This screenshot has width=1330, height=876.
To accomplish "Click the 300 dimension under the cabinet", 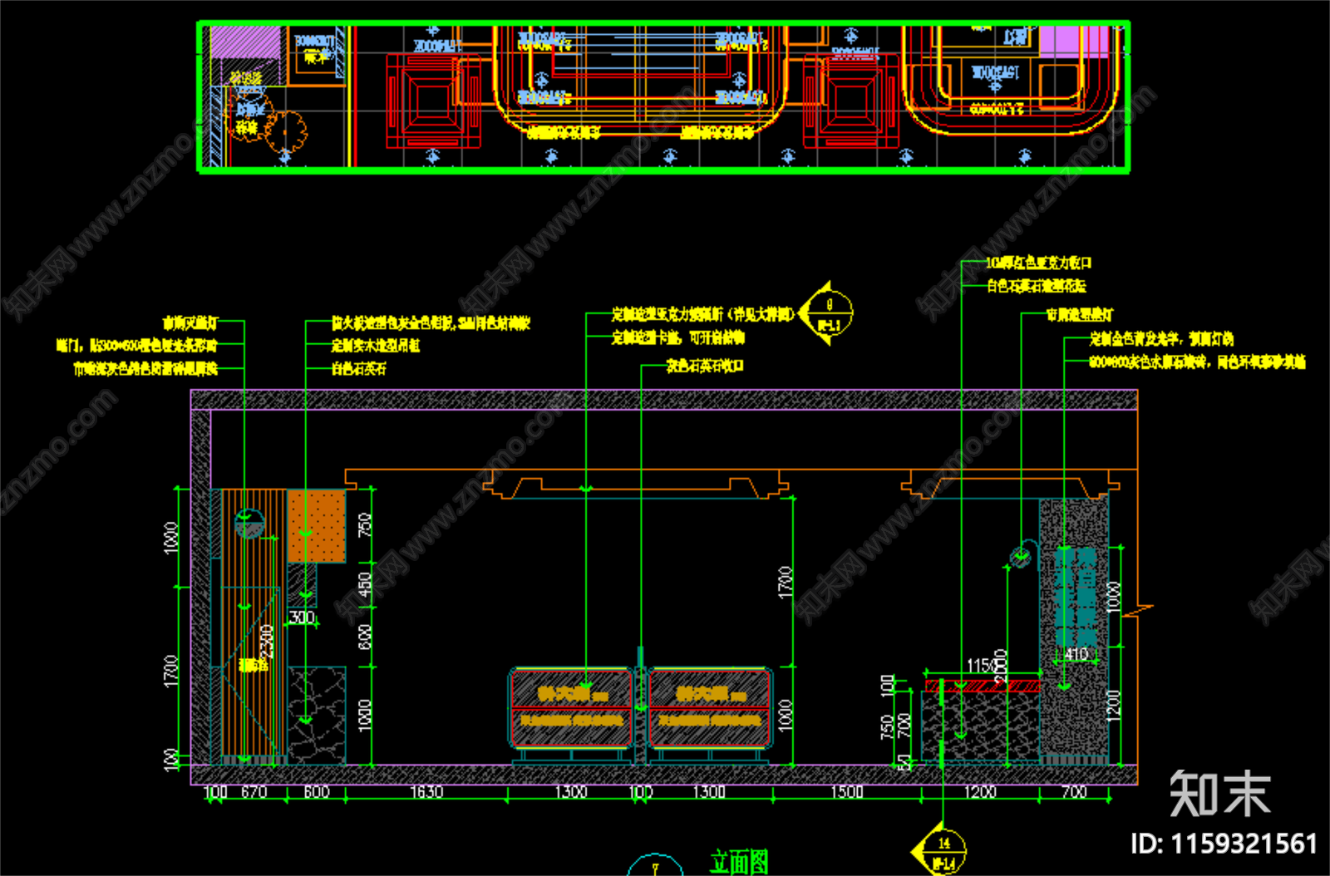I will coord(302,618).
